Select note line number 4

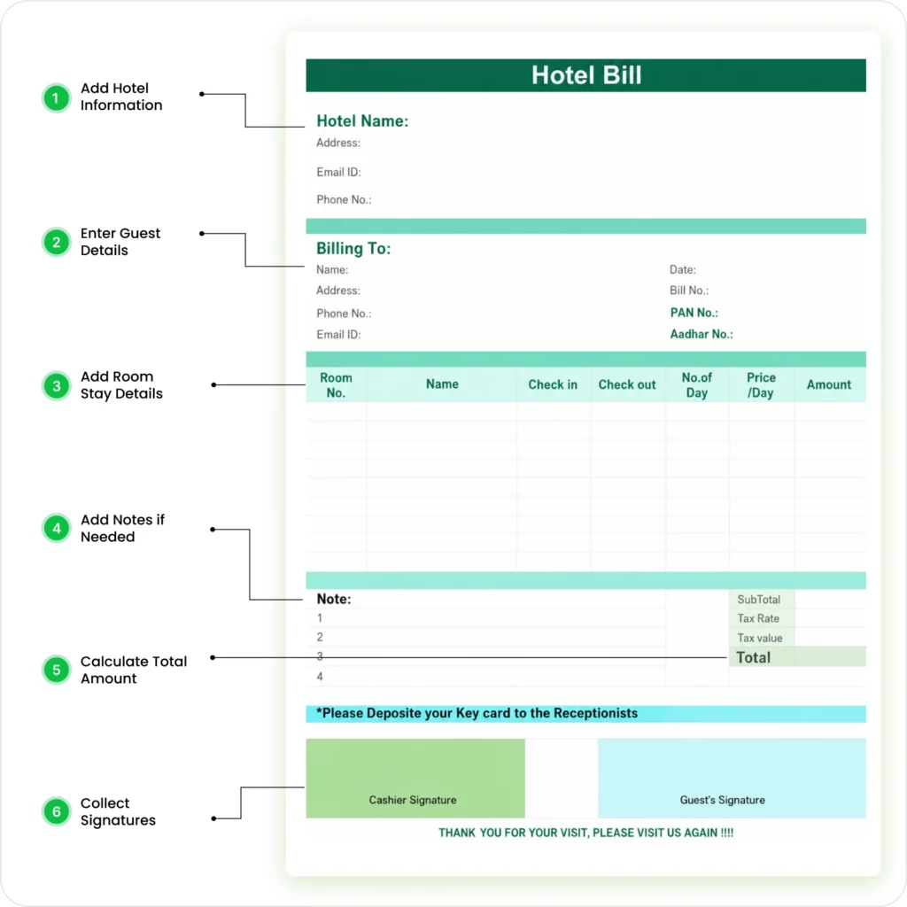319,677
